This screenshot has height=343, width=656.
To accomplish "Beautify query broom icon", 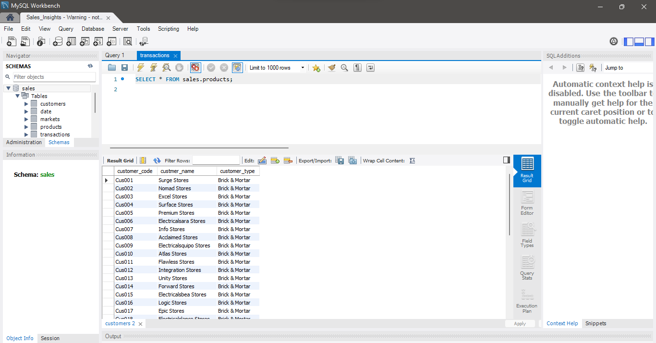I will 331,68.
